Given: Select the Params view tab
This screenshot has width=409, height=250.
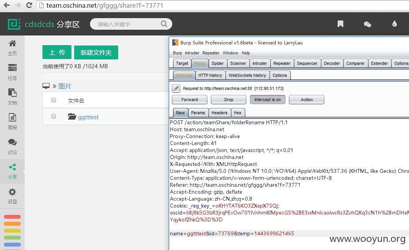Looking at the screenshot, I should pyautogui.click(x=198, y=113).
